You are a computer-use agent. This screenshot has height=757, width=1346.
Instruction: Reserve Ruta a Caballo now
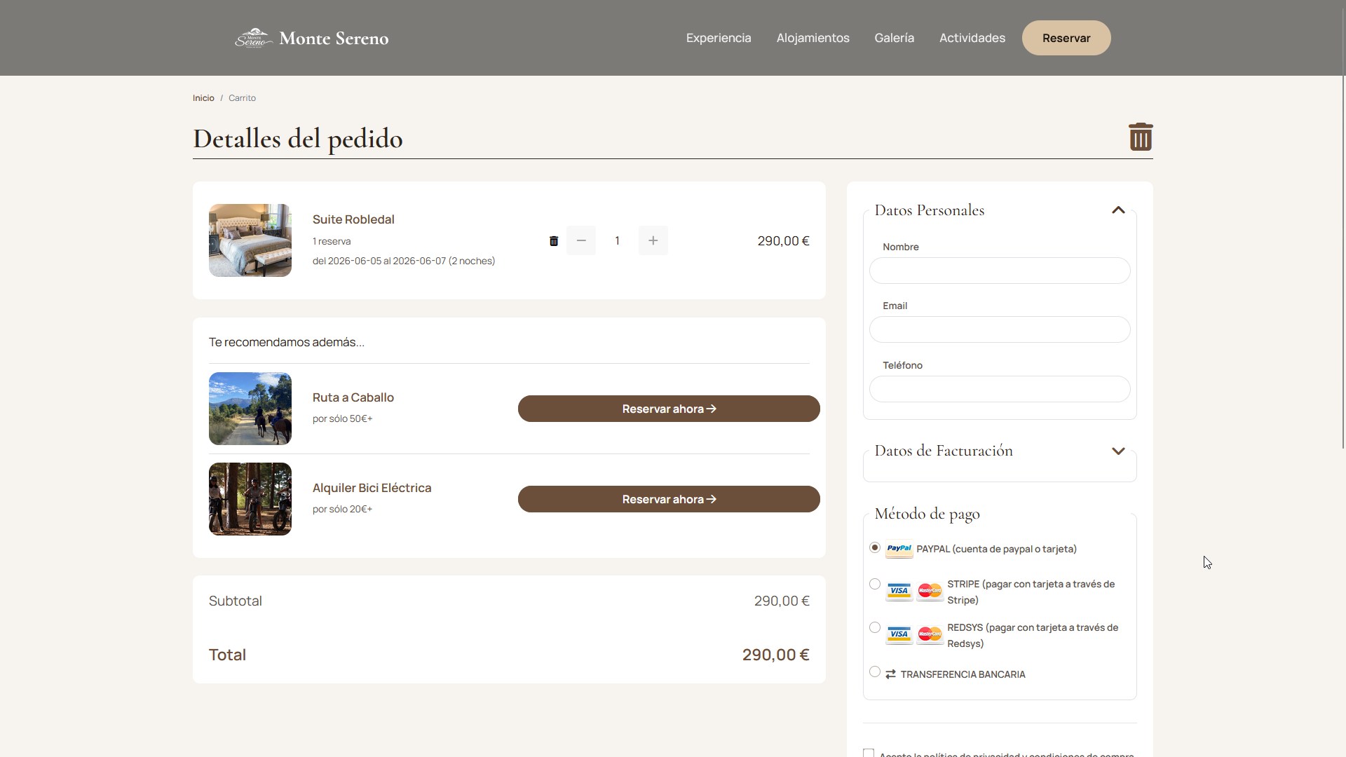669,409
